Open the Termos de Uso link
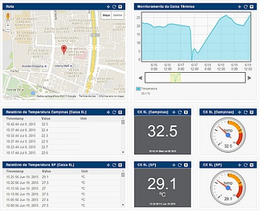 (x=87, y=96)
